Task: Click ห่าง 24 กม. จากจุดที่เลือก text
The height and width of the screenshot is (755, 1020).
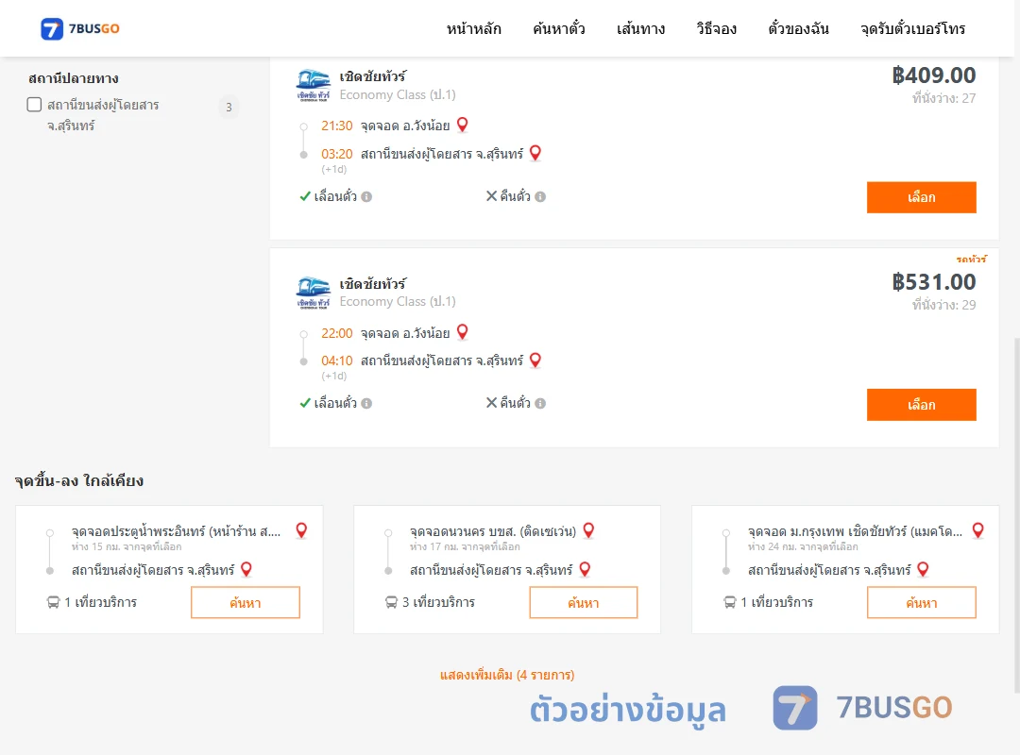Action: [x=803, y=547]
